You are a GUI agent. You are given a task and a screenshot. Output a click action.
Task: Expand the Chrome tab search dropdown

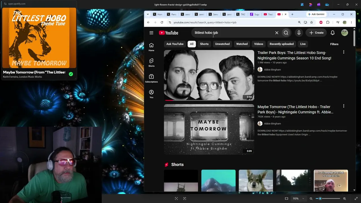tap(148, 14)
